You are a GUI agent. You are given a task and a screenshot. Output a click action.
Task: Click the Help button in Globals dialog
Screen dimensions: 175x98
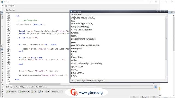tap(154, 97)
